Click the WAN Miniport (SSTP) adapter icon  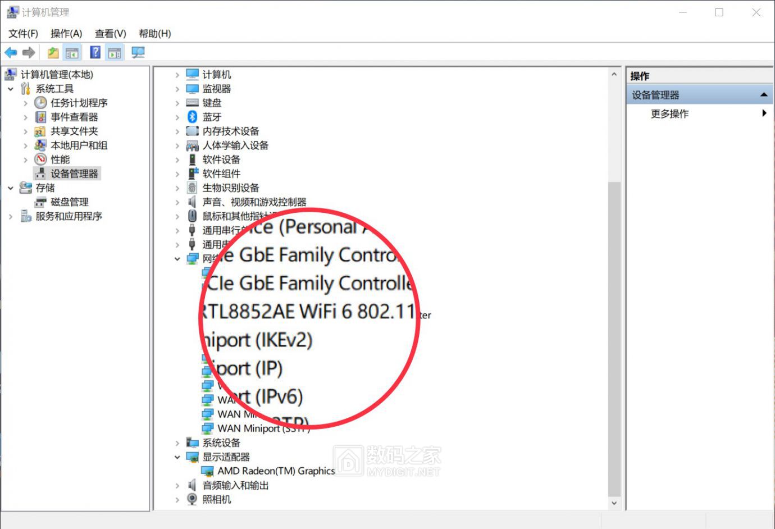207,428
